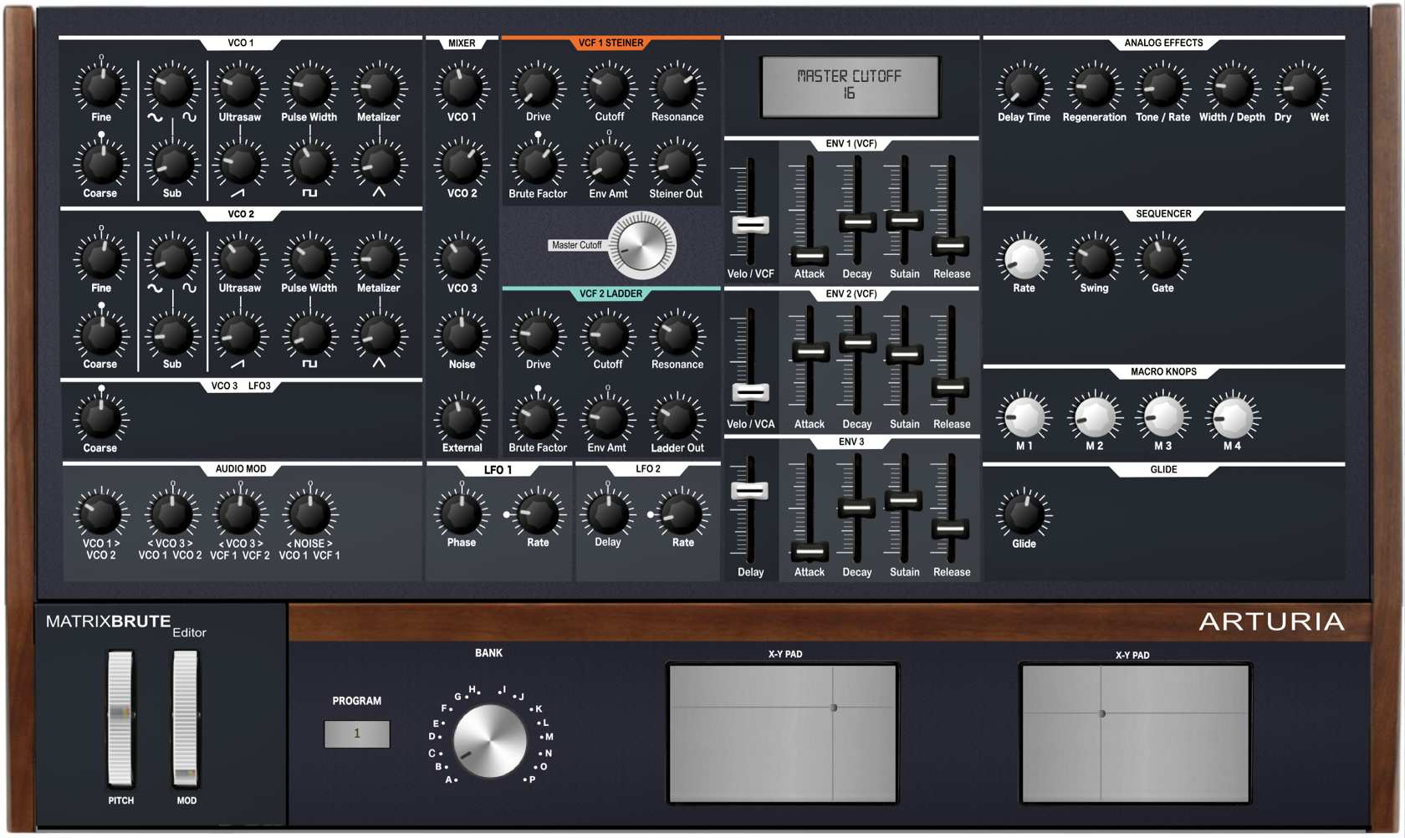The width and height of the screenshot is (1405, 838).
Task: Click the VCO 2 triangle wave level knob
Action: tap(379, 335)
